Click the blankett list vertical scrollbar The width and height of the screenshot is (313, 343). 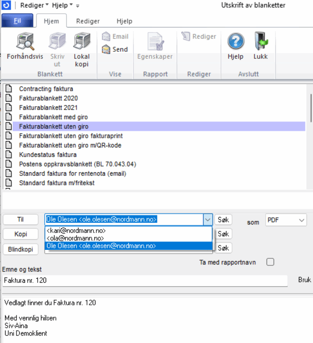pos(310,108)
